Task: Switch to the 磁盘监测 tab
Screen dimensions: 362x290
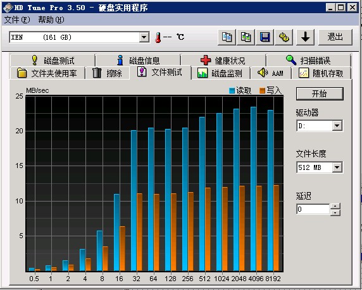Action: coord(220,73)
